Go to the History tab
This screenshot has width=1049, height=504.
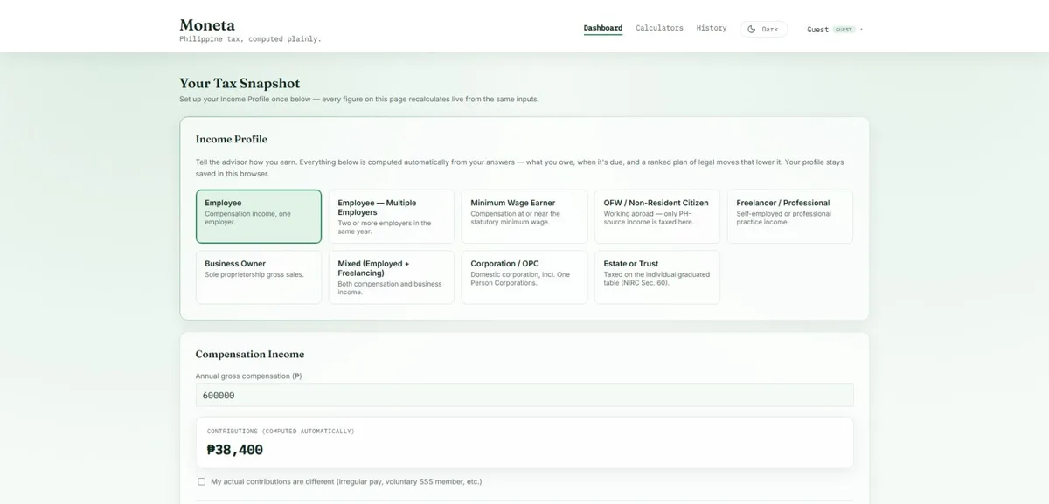pos(712,28)
